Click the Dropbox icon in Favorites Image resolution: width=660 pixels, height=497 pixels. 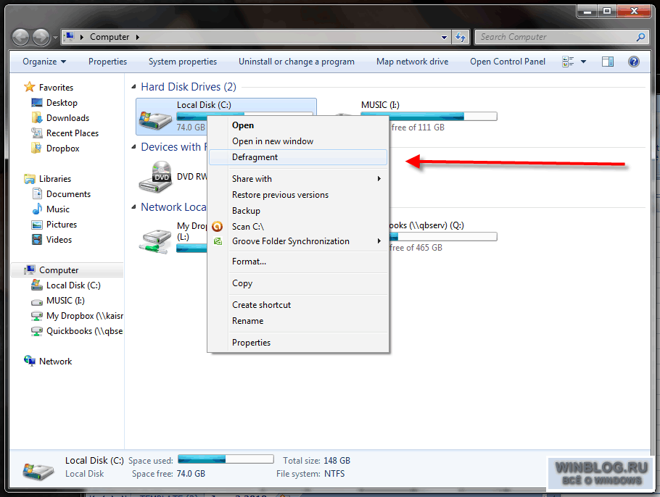37,148
